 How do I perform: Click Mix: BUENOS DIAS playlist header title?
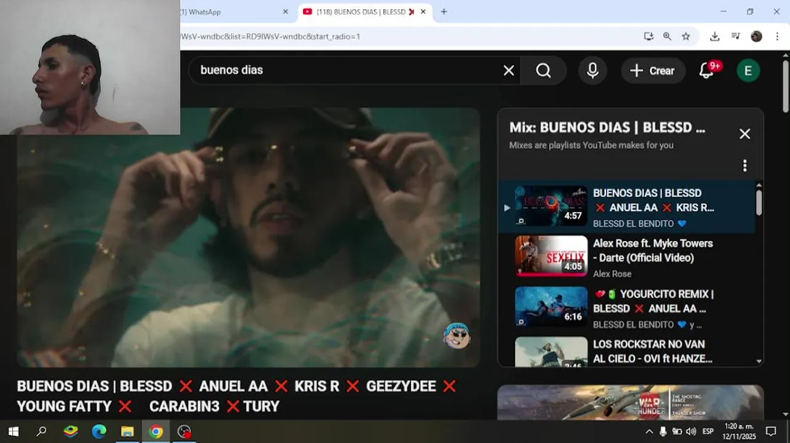[x=607, y=128]
